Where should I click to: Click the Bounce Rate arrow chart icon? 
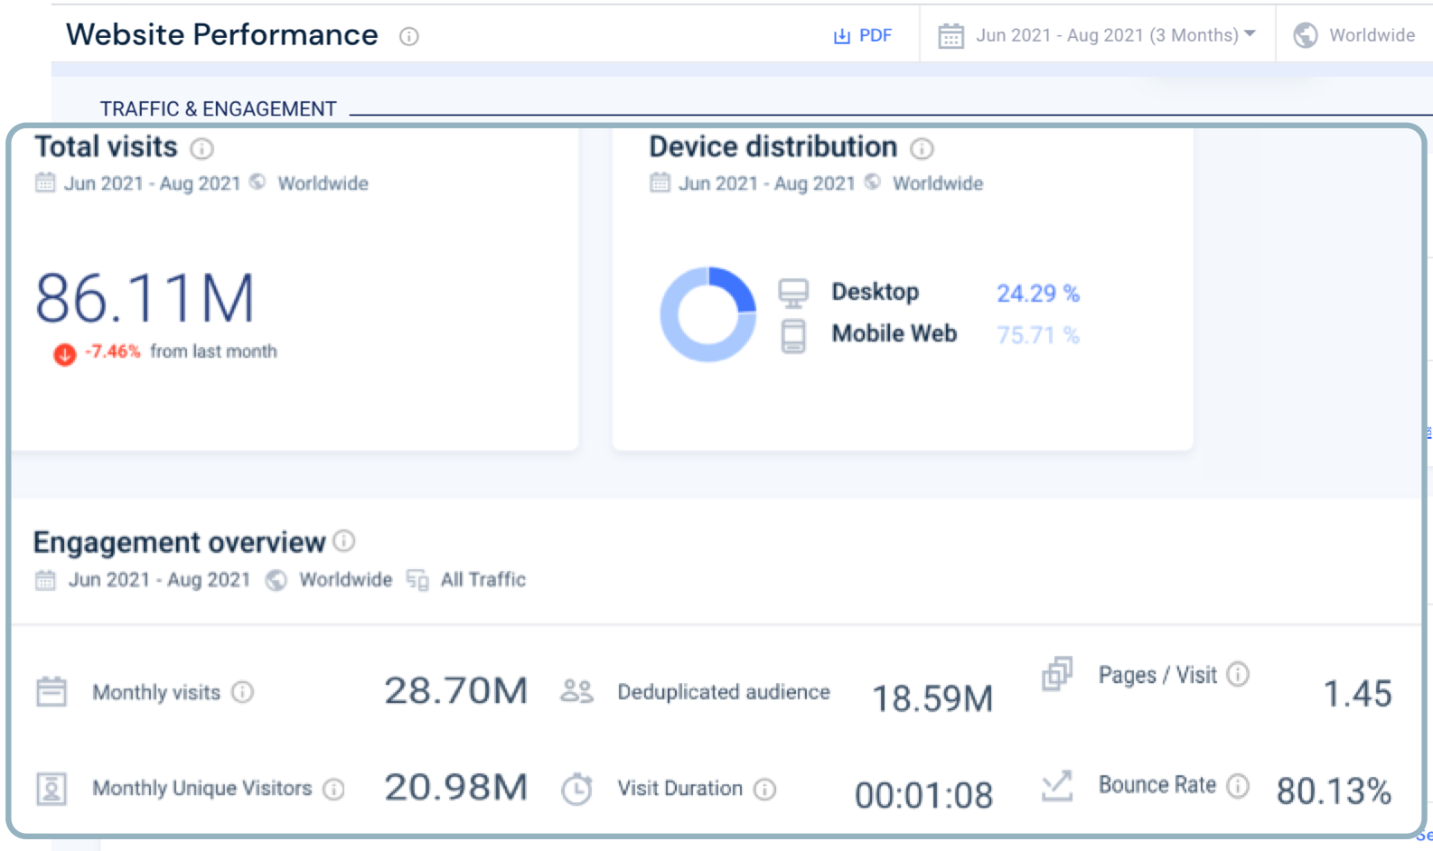(1057, 785)
